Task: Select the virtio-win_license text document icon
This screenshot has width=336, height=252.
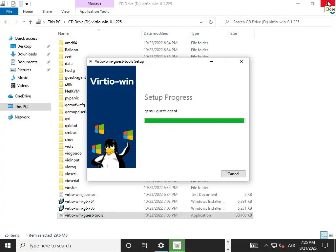Action: [61, 194]
